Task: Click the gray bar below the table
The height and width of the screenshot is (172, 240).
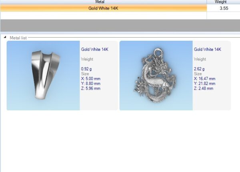Action: pos(120,25)
